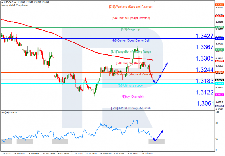Click the [6/8]Pivot sell (Major Reverse) label

pyautogui.click(x=131, y=18)
